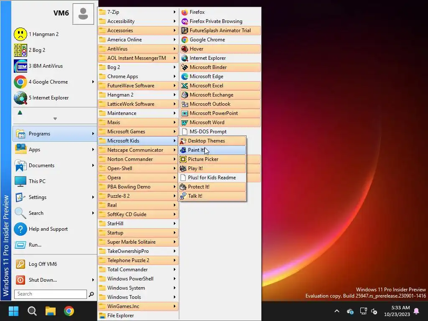Start Microsoft Exchange

point(220,95)
